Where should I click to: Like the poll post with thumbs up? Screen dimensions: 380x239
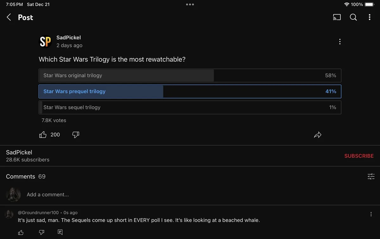tap(43, 135)
